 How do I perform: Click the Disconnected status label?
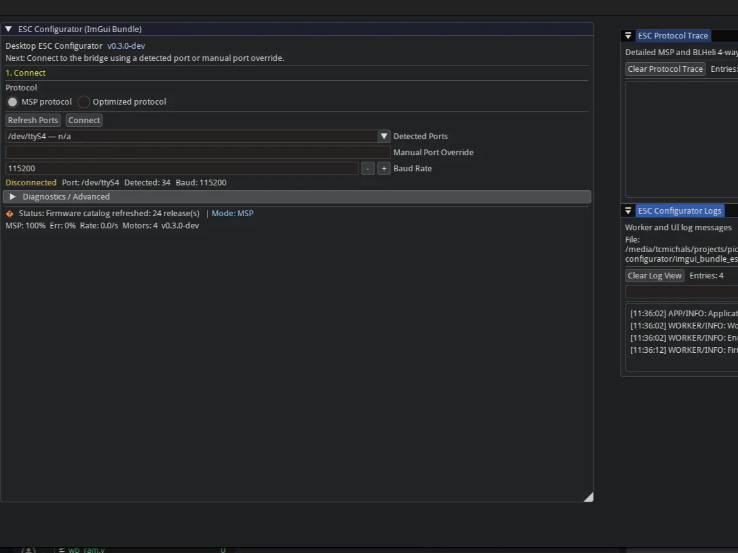[x=31, y=182]
